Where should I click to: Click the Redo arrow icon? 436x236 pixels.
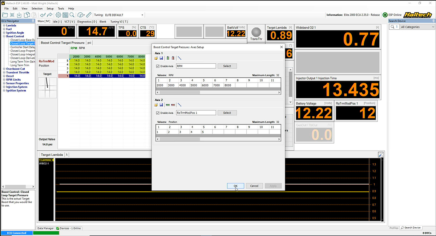50,15
